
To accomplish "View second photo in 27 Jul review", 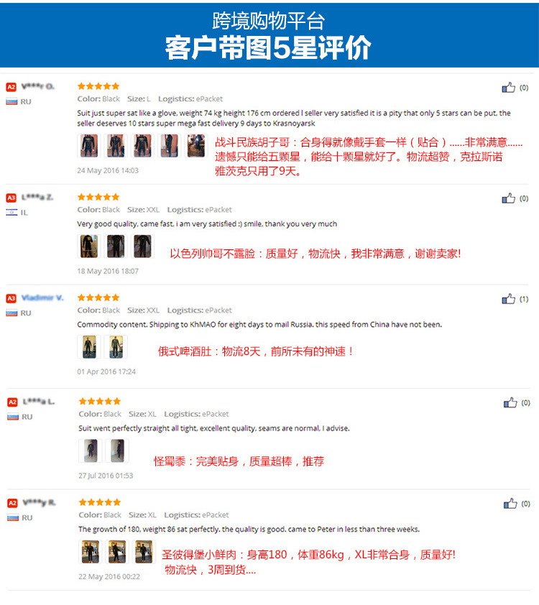I will 117,451.
